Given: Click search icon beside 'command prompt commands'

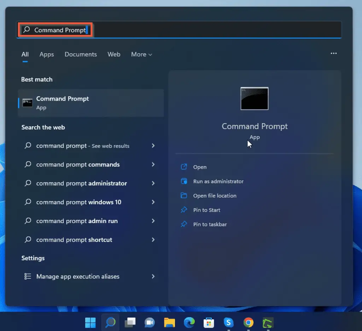Looking at the screenshot, I should coord(28,164).
